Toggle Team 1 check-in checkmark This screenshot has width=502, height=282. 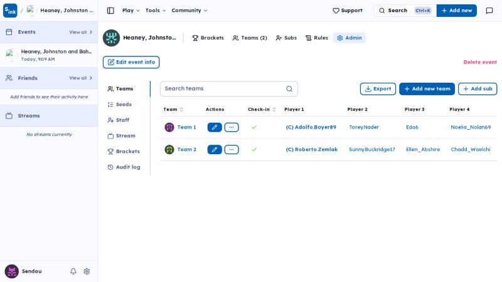point(254,127)
